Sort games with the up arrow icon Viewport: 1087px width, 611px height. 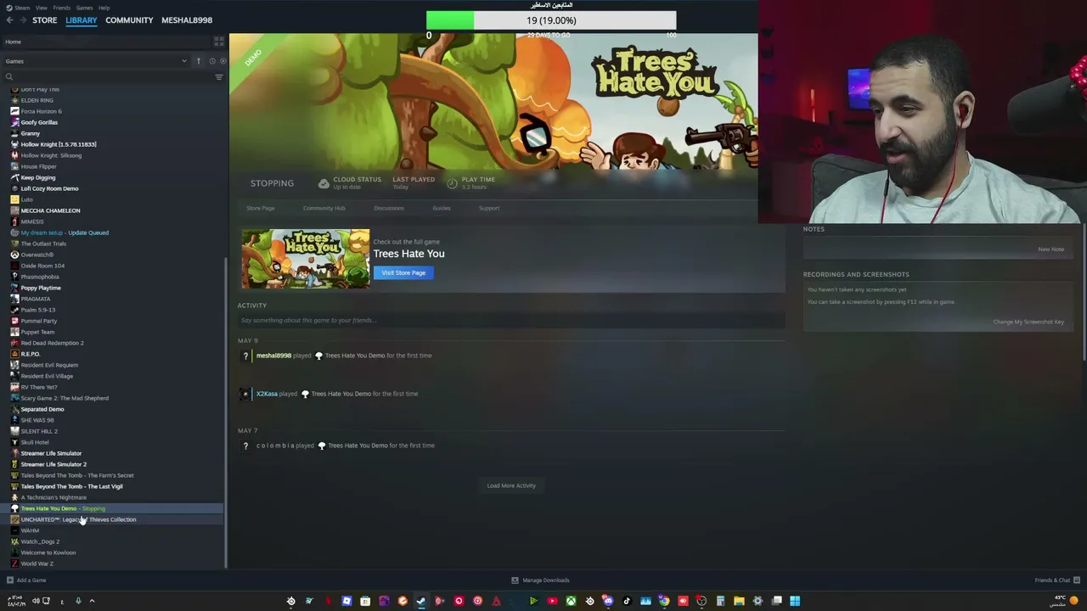[199, 61]
